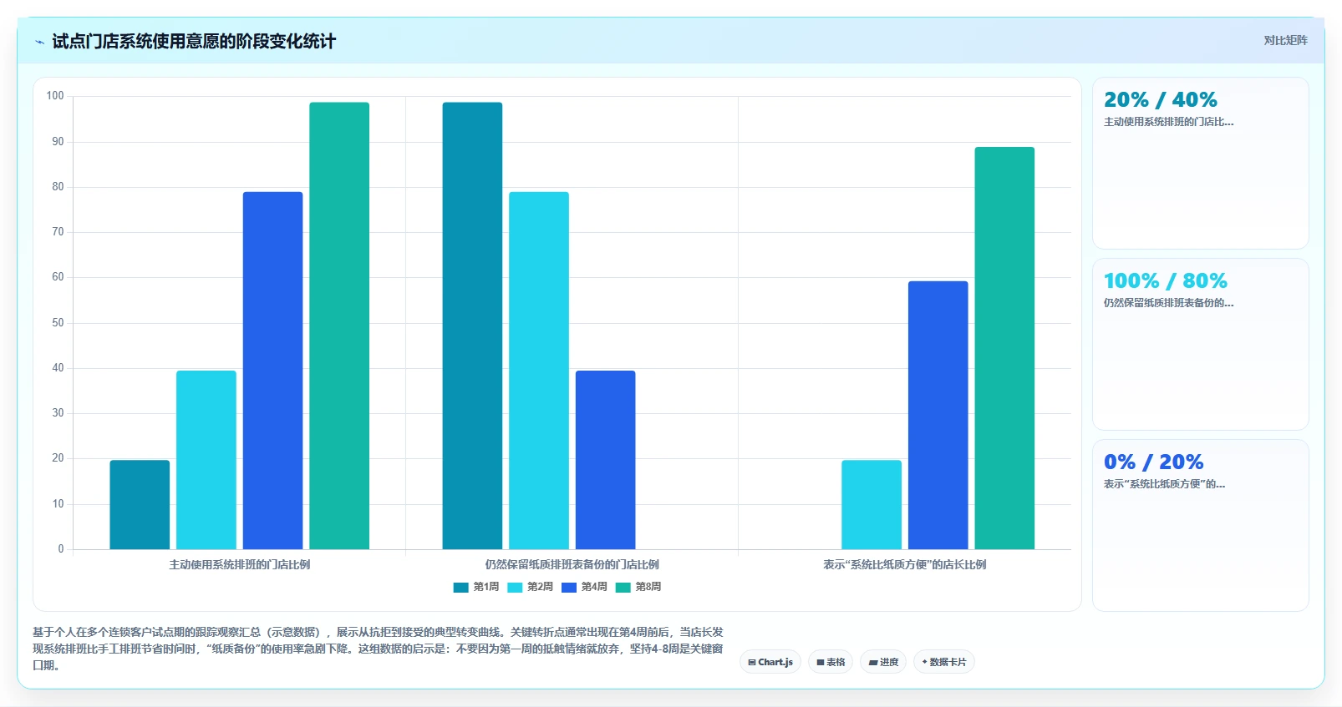Toggle the 第2周 legend swatch
1342x707 pixels.
(515, 588)
